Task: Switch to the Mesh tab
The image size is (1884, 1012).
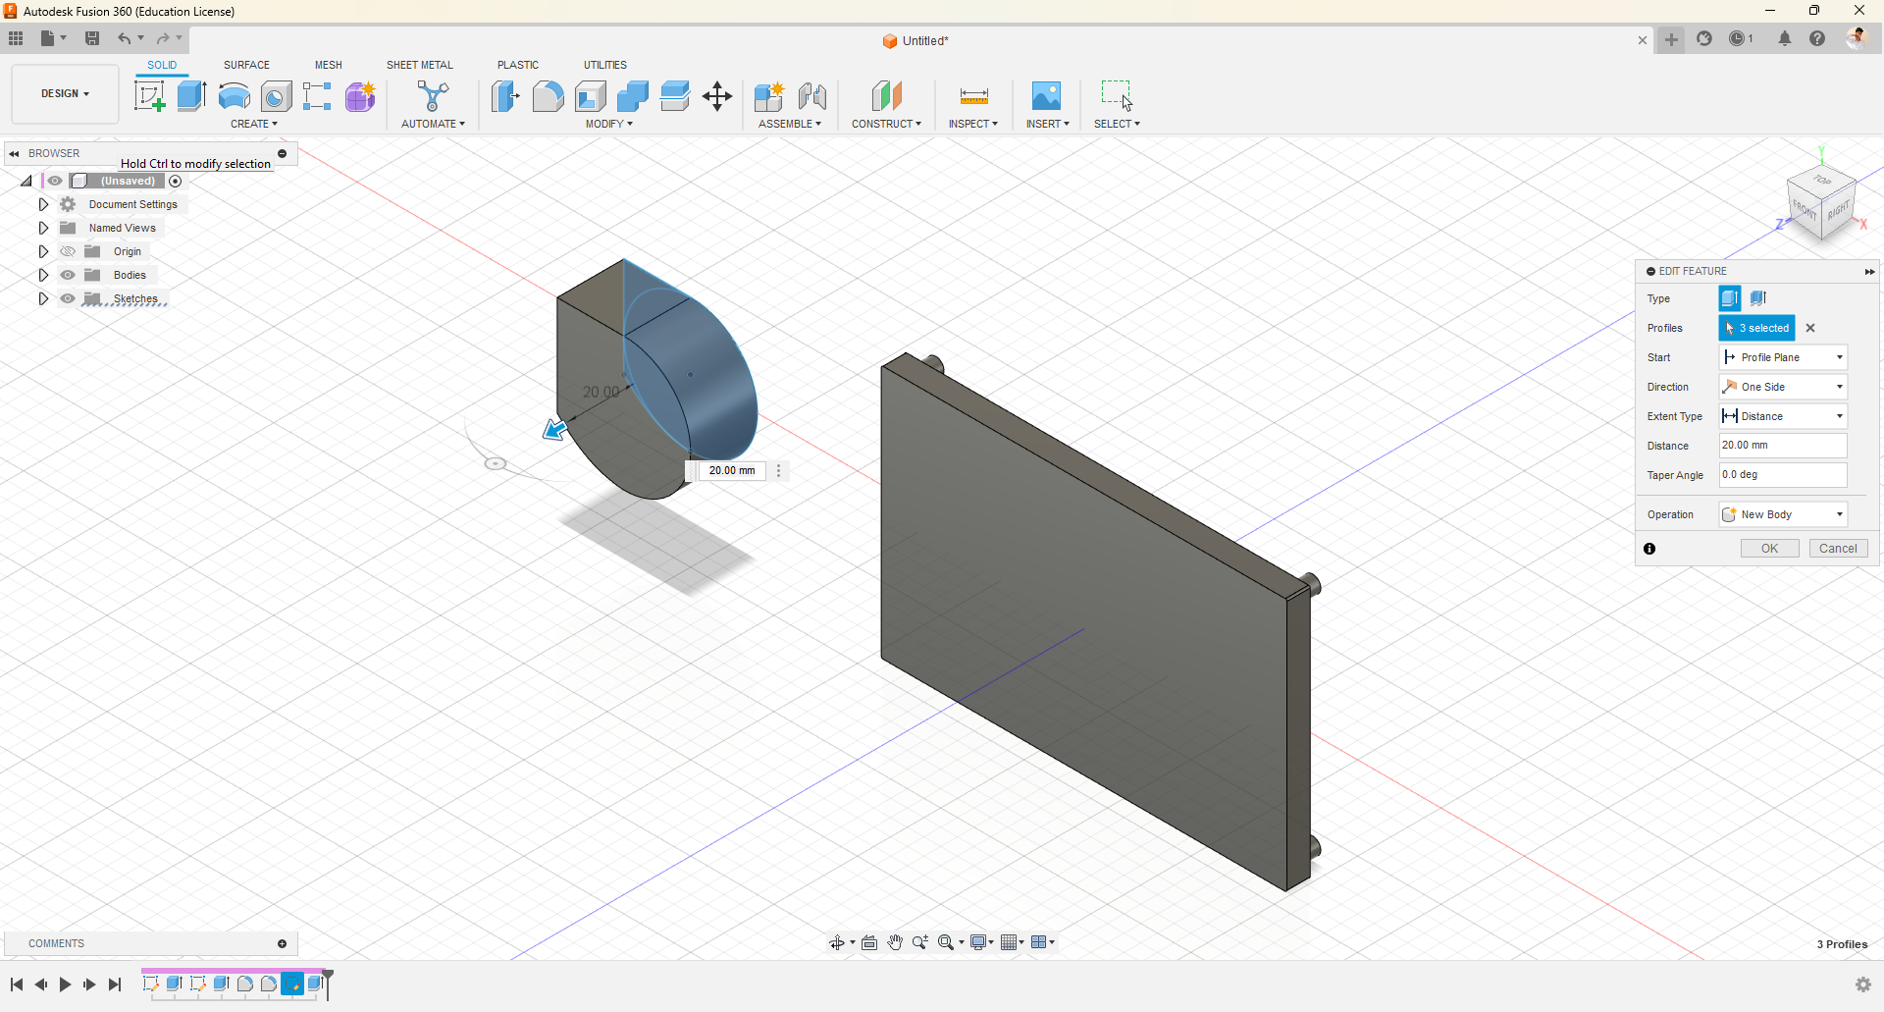Action: point(329,65)
